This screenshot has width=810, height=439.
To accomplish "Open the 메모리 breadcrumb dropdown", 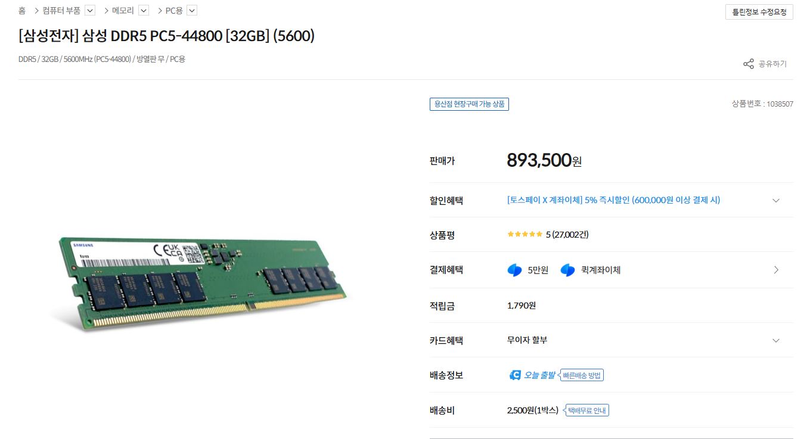I will pos(144,11).
